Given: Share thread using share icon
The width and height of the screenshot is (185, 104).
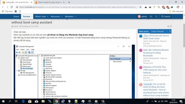Looking at the screenshot, I should pyautogui.click(x=168, y=26).
